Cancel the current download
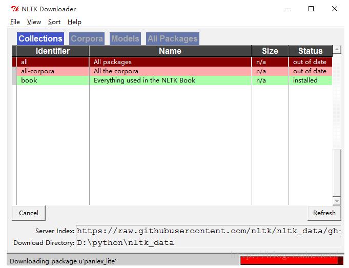The width and height of the screenshot is (349, 268). pos(29,213)
